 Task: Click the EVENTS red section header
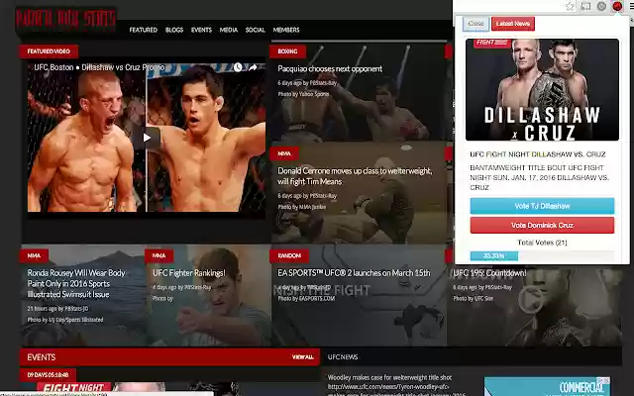click(x=169, y=357)
